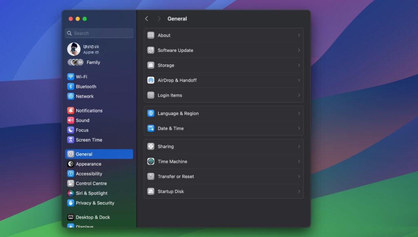This screenshot has height=237, width=418.
Task: Expand the Language & Region chevron
Action: 299,113
